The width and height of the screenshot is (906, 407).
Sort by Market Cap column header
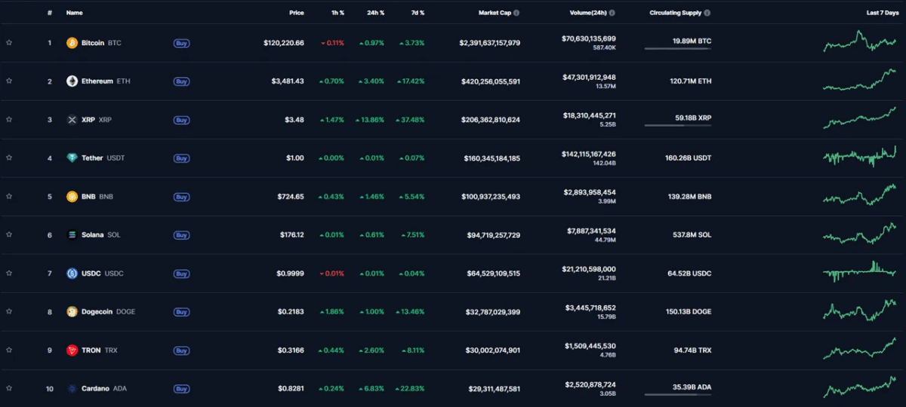(495, 13)
